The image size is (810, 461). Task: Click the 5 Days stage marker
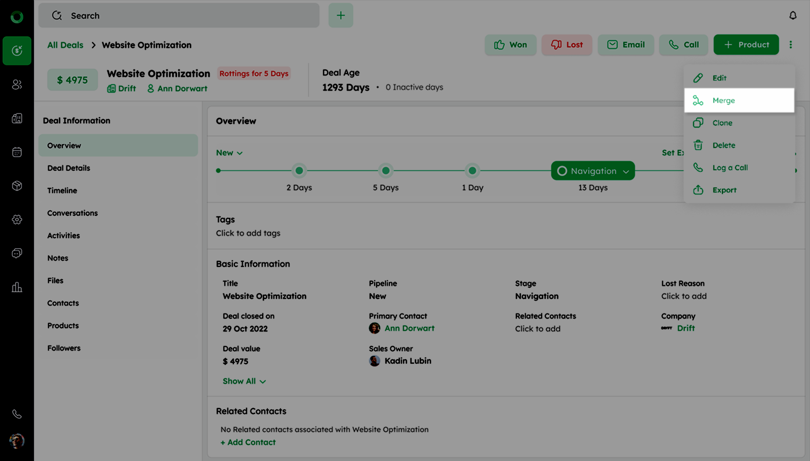(386, 171)
